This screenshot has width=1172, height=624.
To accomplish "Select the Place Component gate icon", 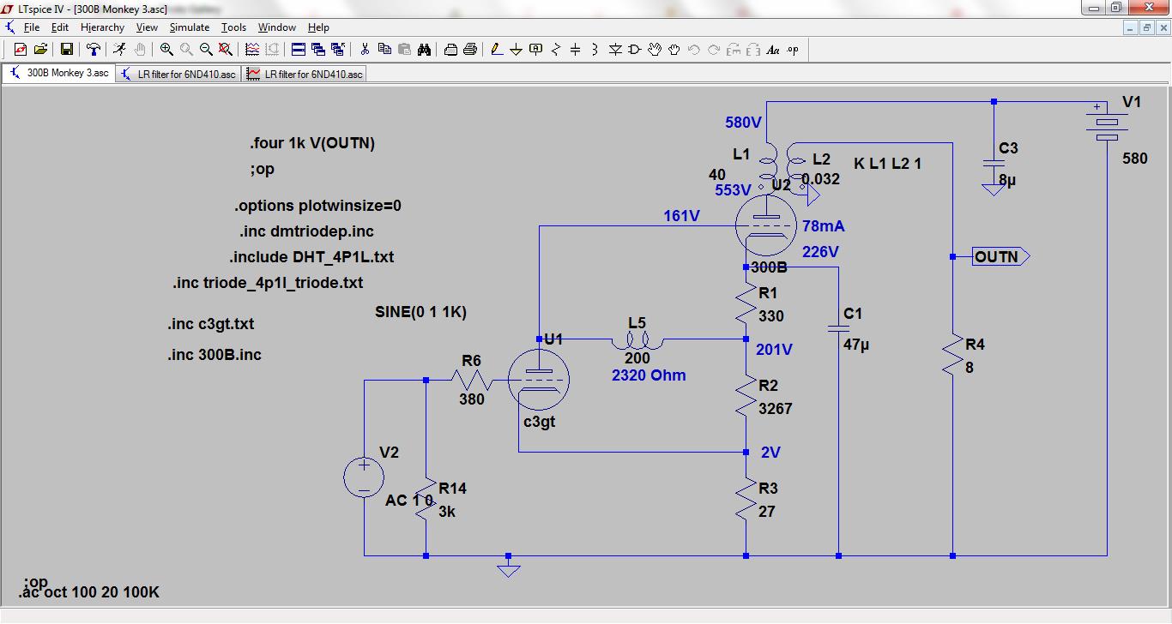I will (x=635, y=50).
